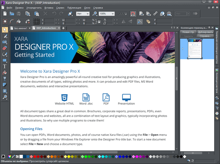Pin the page collection panel

pos(209,27)
